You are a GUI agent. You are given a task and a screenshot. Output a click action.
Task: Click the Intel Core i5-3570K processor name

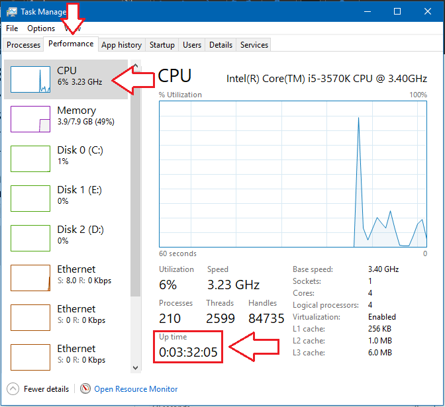(x=326, y=79)
